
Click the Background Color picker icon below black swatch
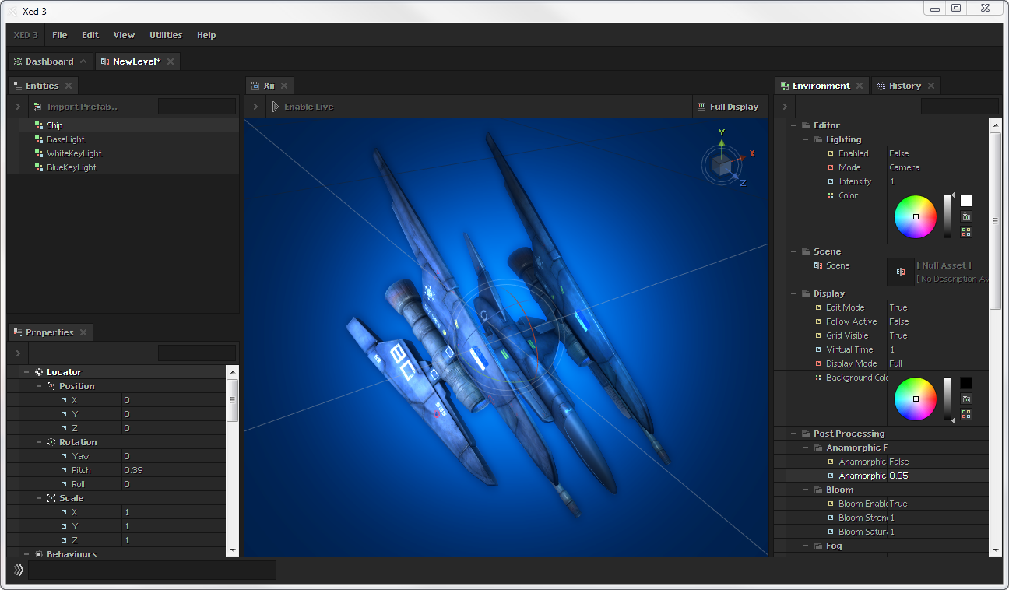966,399
